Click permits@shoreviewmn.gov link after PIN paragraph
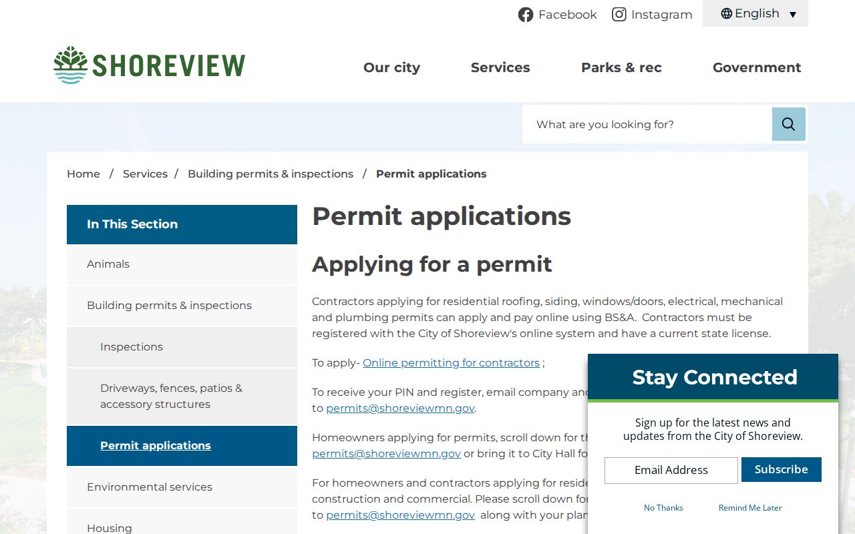 (400, 408)
